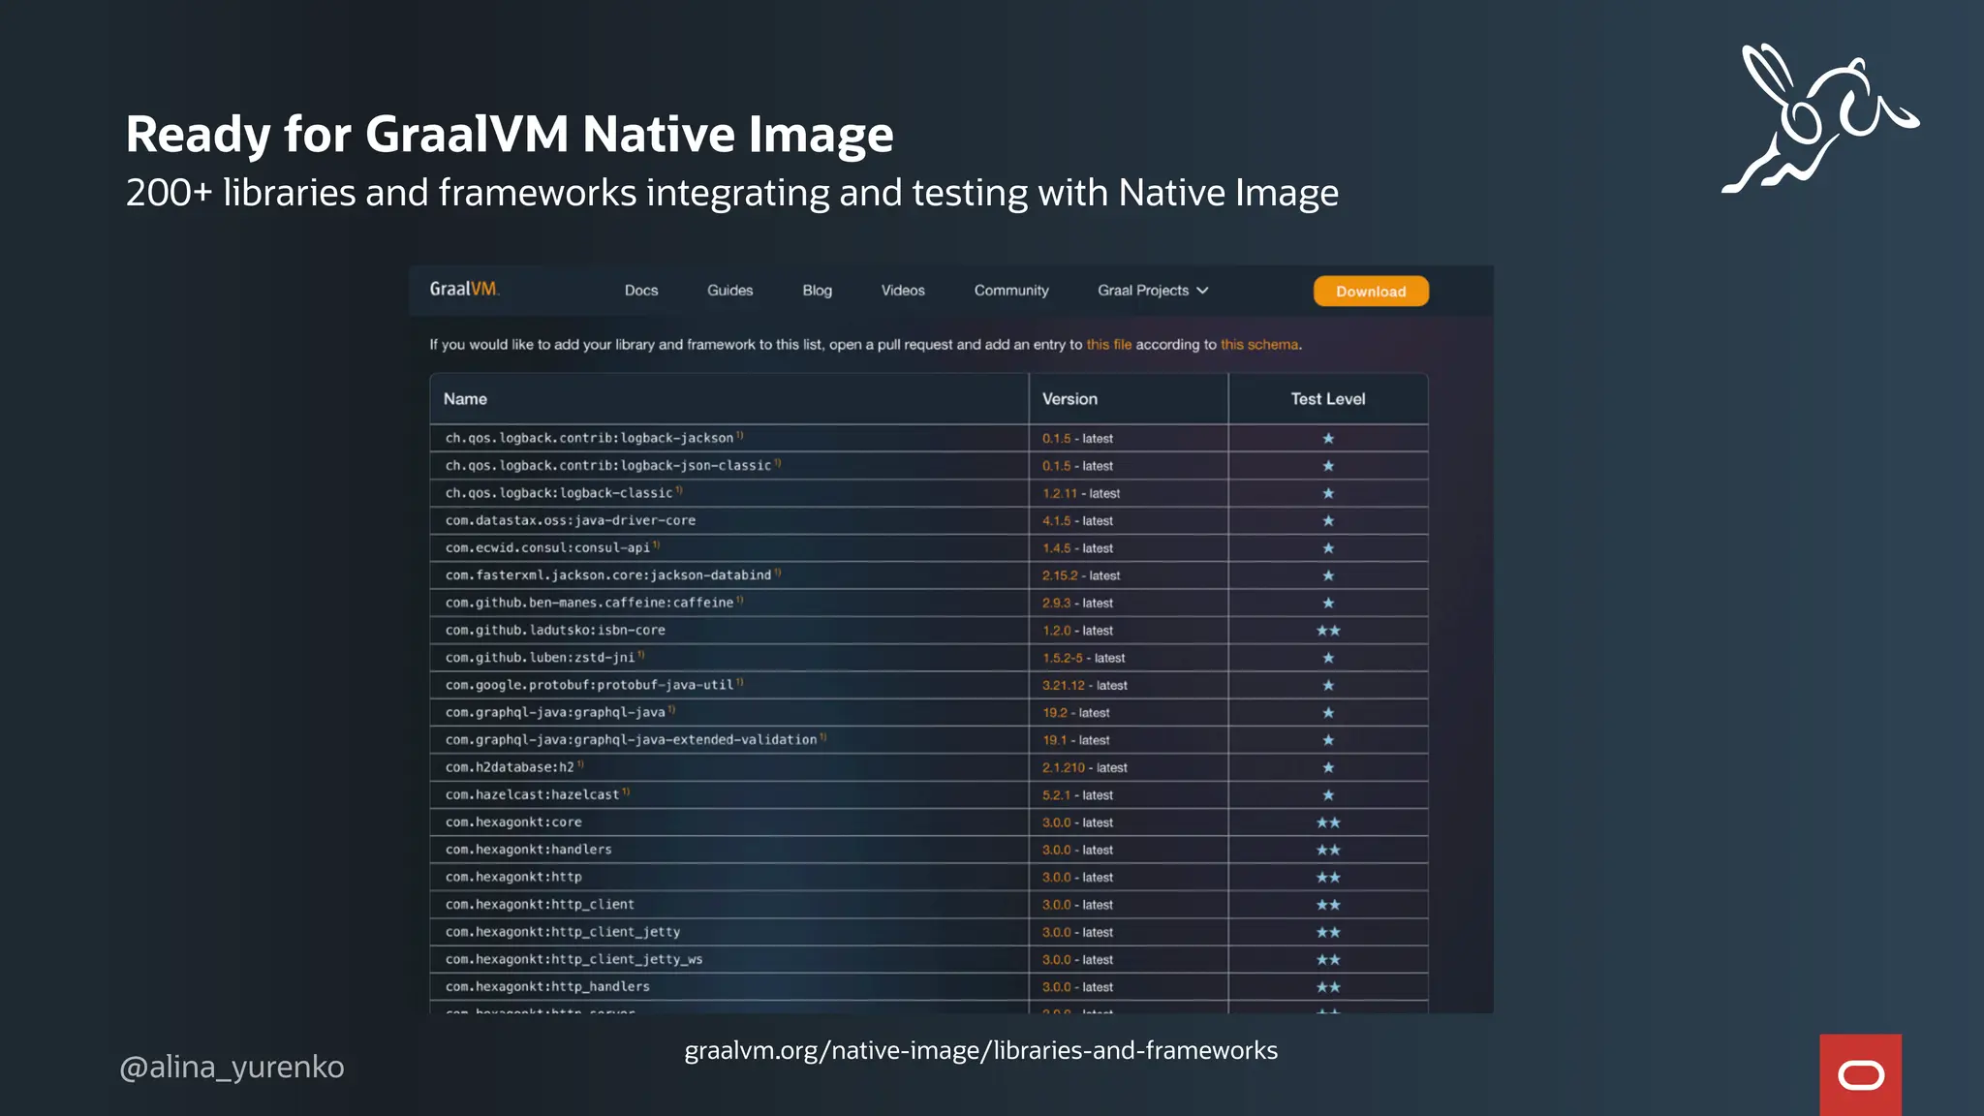
Task: Click version 2.1.210 of h2
Action: (x=1063, y=767)
